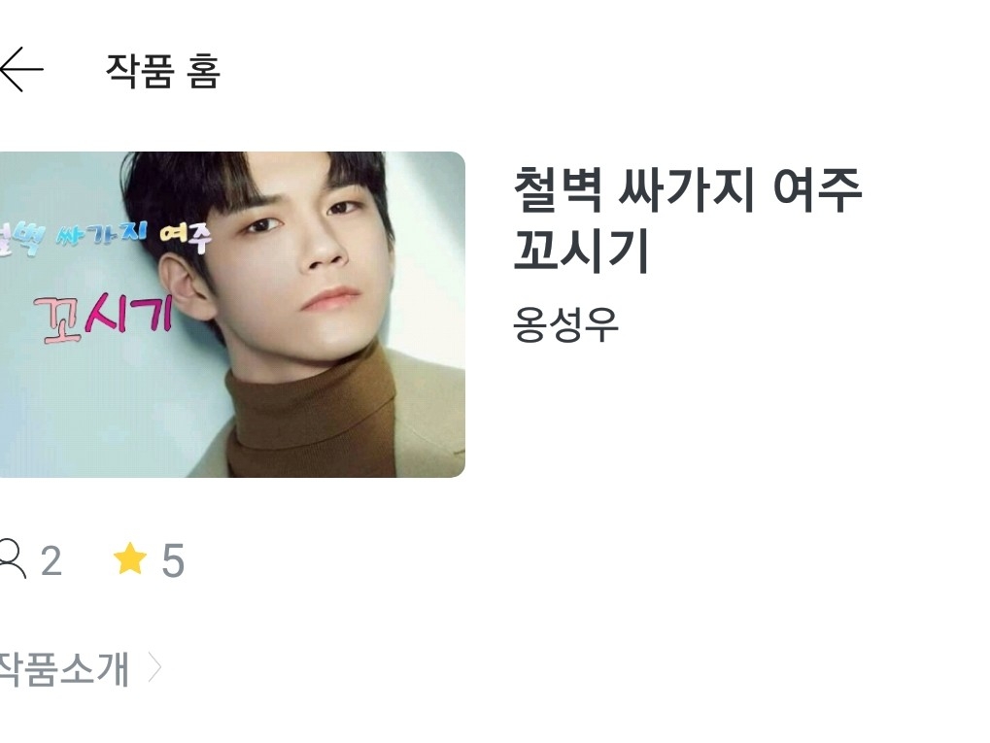Click the 홈 word in header
This screenshot has height=743, width=990.
click(203, 70)
